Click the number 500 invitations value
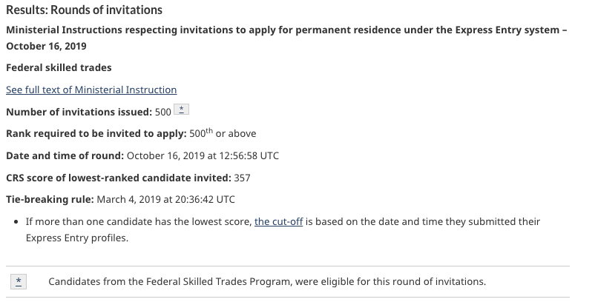 (162, 112)
